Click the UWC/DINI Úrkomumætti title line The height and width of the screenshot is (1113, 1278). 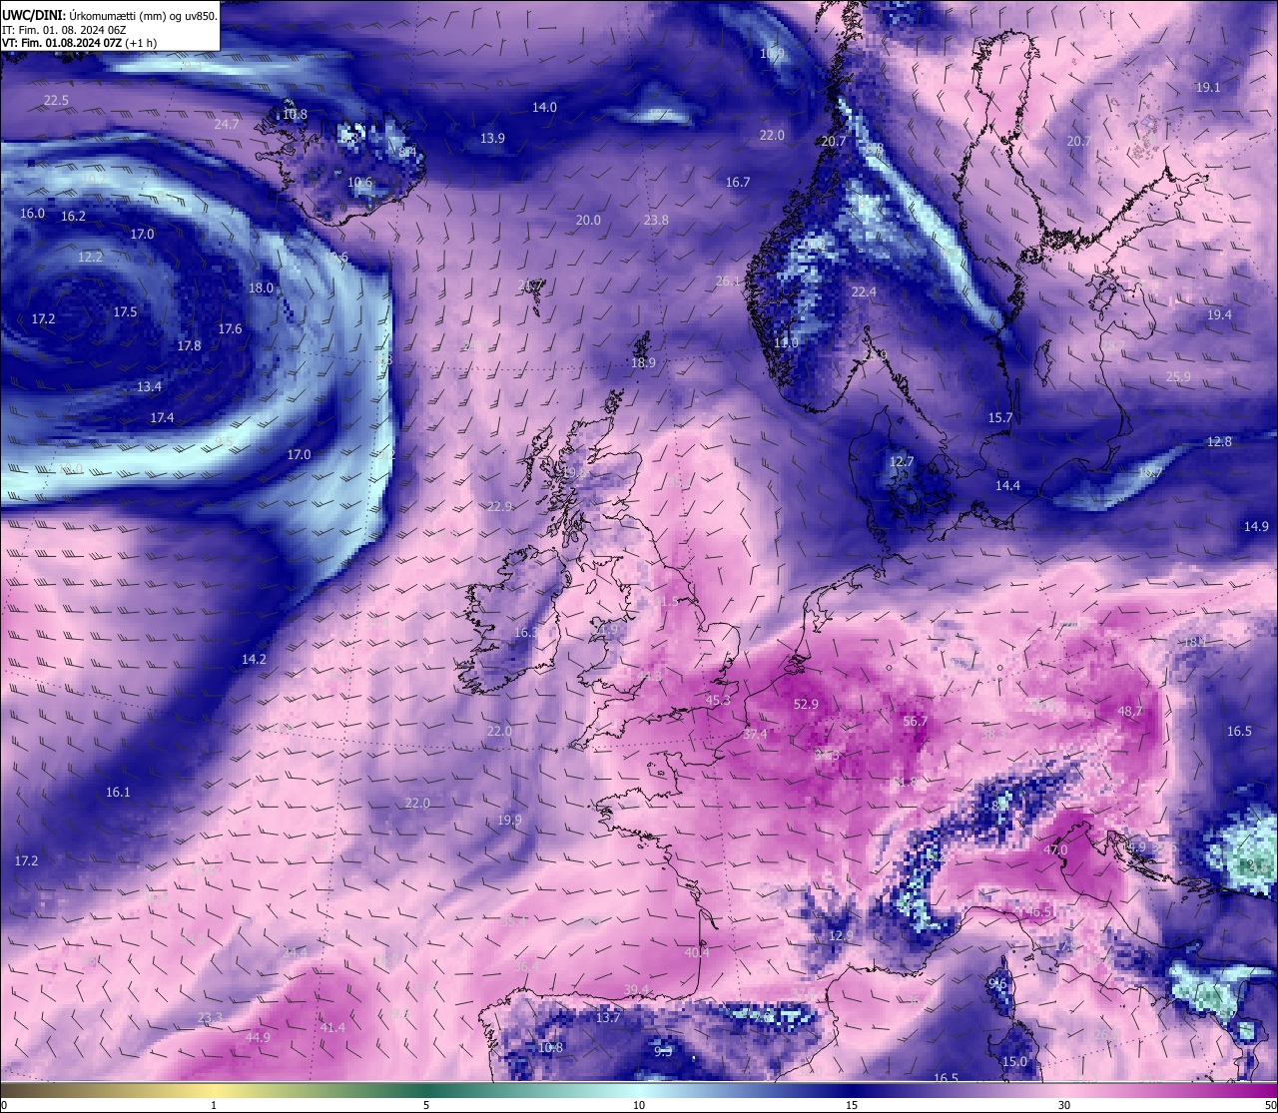coord(110,16)
